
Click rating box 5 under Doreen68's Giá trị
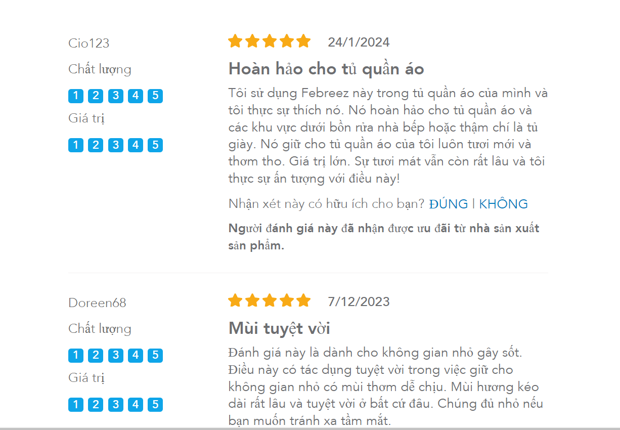[x=155, y=405]
